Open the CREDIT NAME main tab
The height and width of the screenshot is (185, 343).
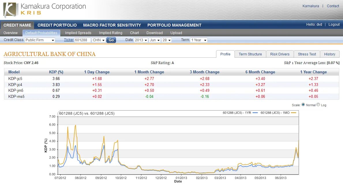17,25
